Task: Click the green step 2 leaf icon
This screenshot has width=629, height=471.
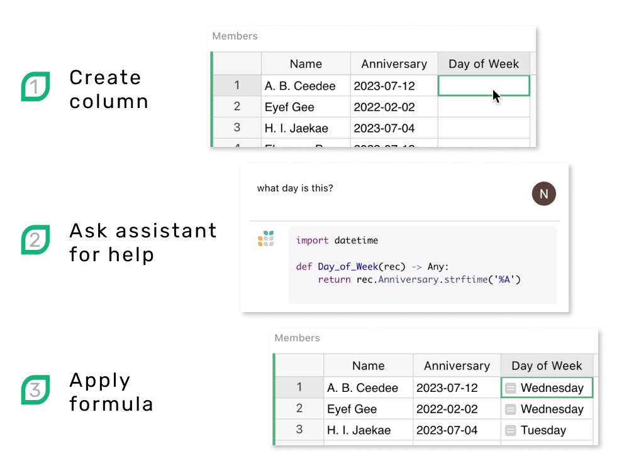Action: point(35,240)
